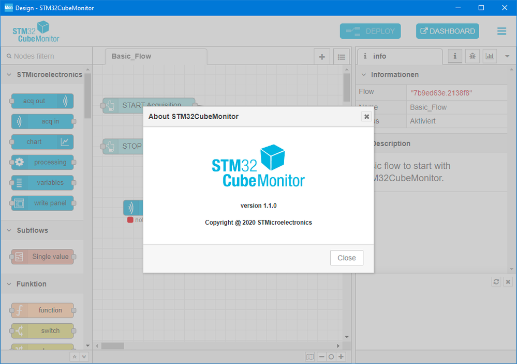Click the palette vertical scrollbar thumb
517x364 pixels.
tap(87, 96)
